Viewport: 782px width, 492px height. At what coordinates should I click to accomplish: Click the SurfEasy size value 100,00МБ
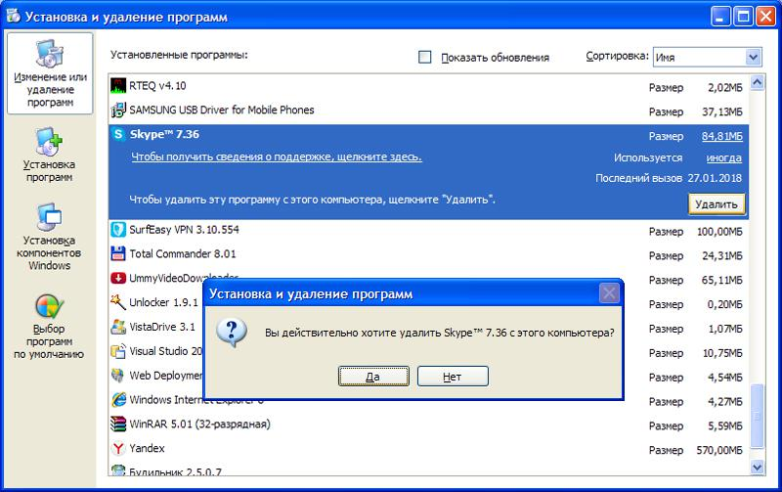click(719, 232)
